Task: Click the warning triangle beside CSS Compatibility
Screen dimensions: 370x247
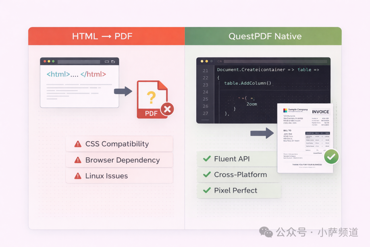Action: tap(78, 144)
